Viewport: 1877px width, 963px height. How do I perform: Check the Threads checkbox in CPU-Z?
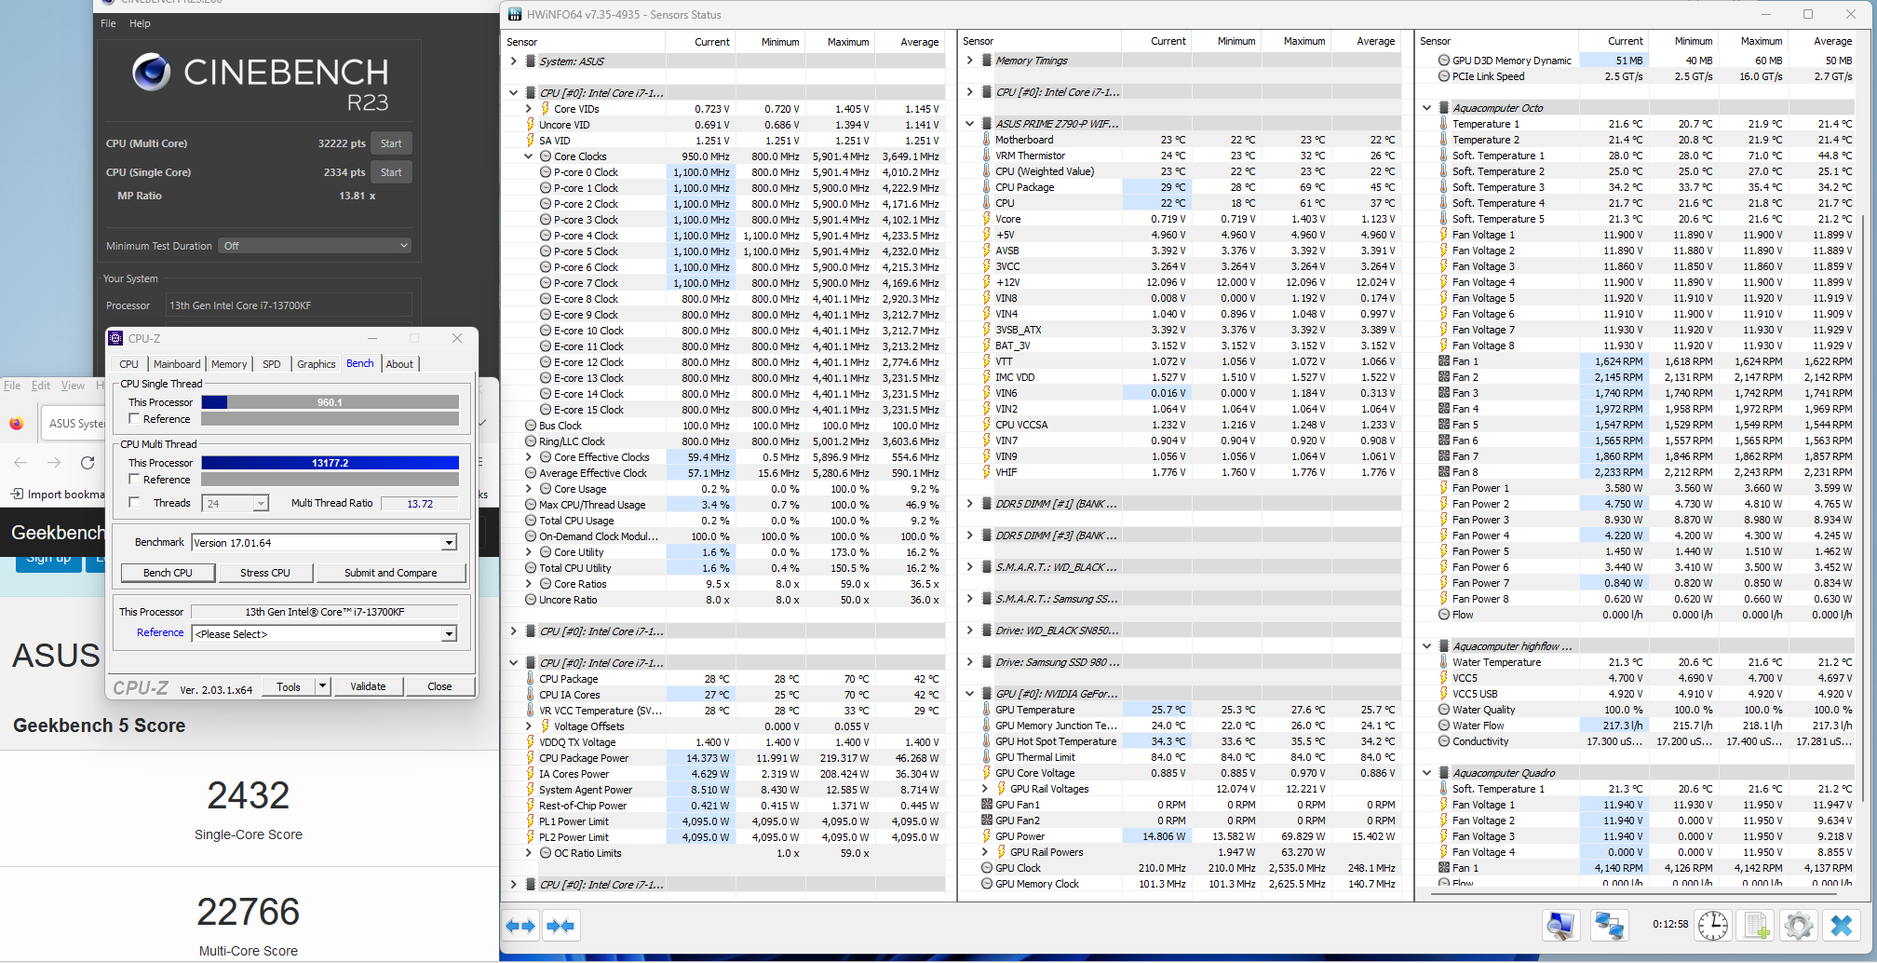(134, 503)
